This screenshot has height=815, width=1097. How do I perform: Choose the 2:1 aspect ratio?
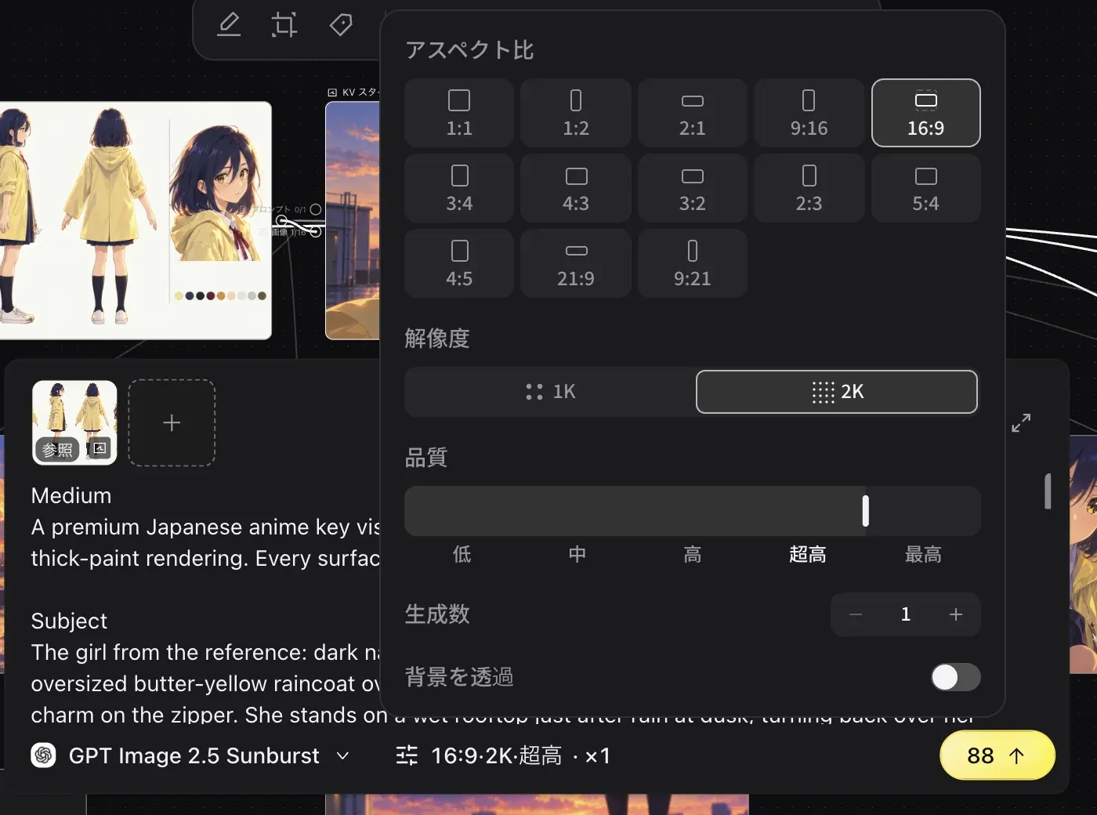693,113
